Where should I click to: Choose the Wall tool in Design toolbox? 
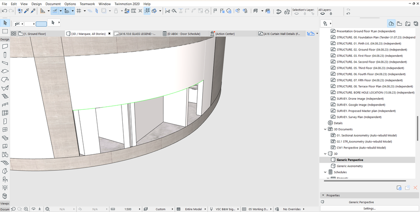5,46
